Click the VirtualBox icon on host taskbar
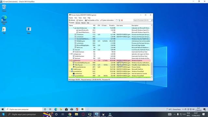 coord(97,114)
